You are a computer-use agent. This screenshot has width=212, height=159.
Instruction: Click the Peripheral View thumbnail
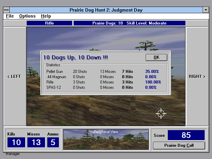click(x=106, y=139)
